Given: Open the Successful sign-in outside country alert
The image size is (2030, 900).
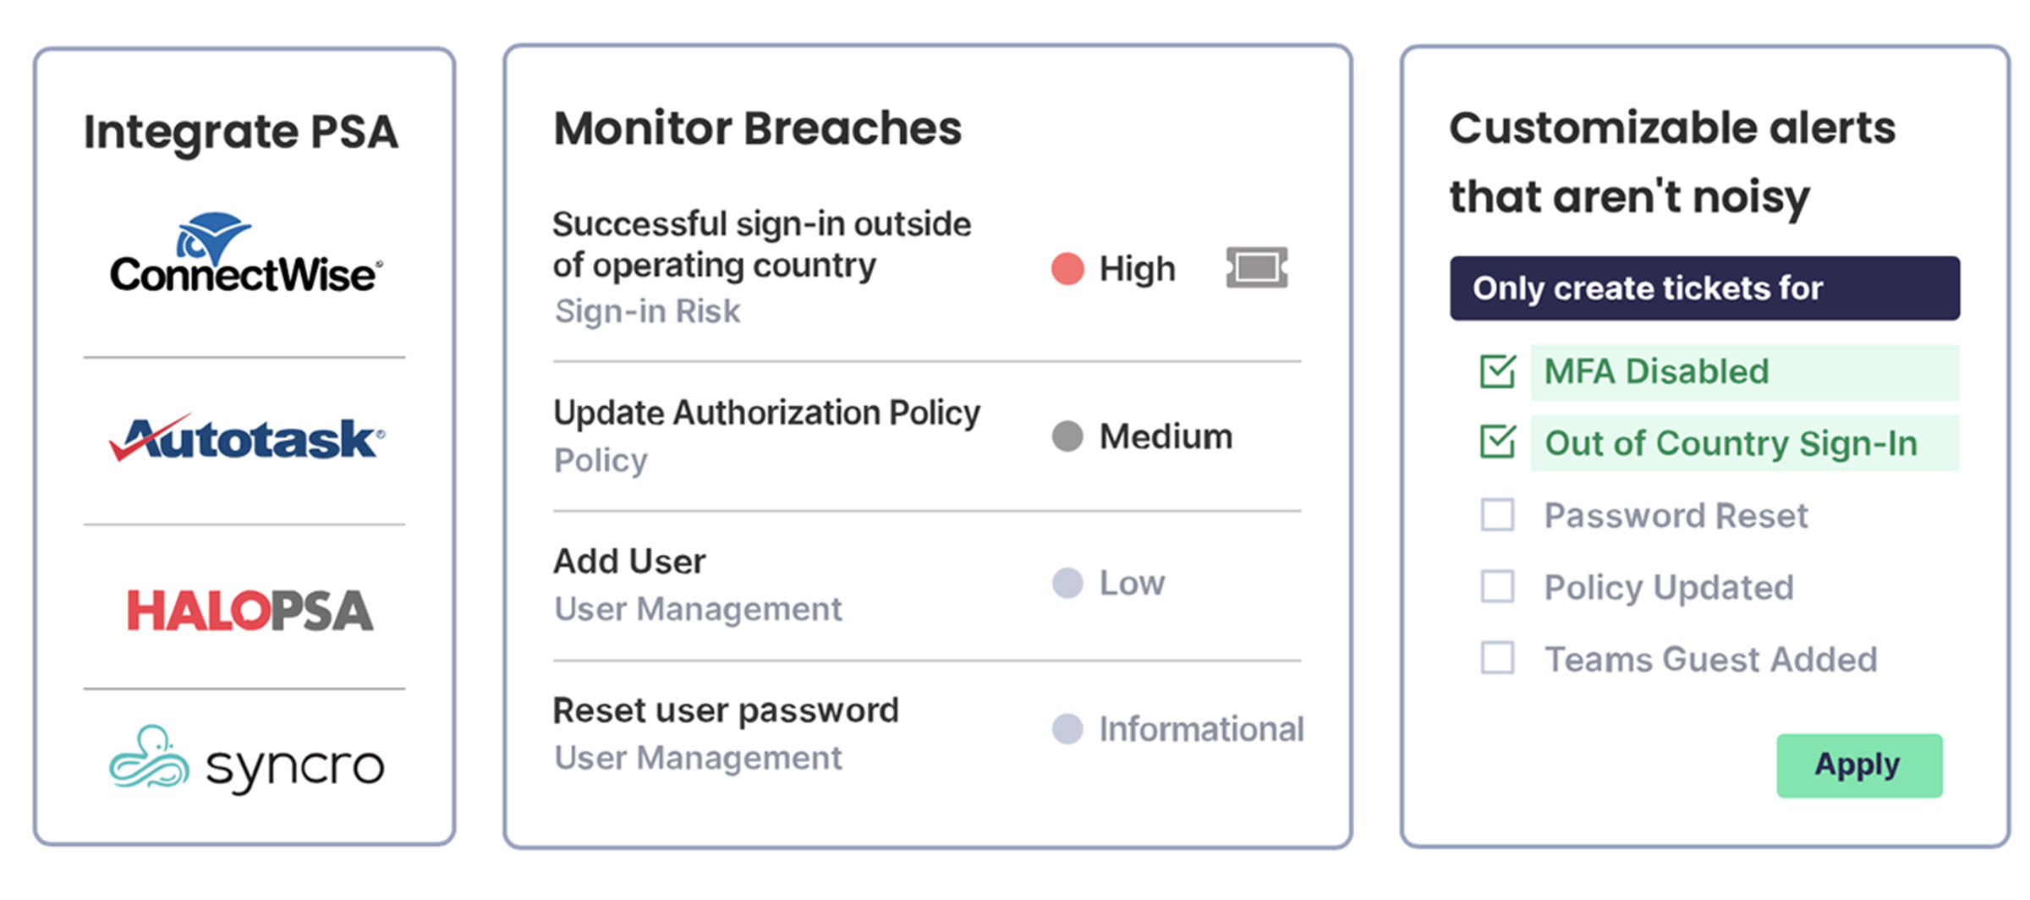Looking at the screenshot, I should (x=761, y=244).
